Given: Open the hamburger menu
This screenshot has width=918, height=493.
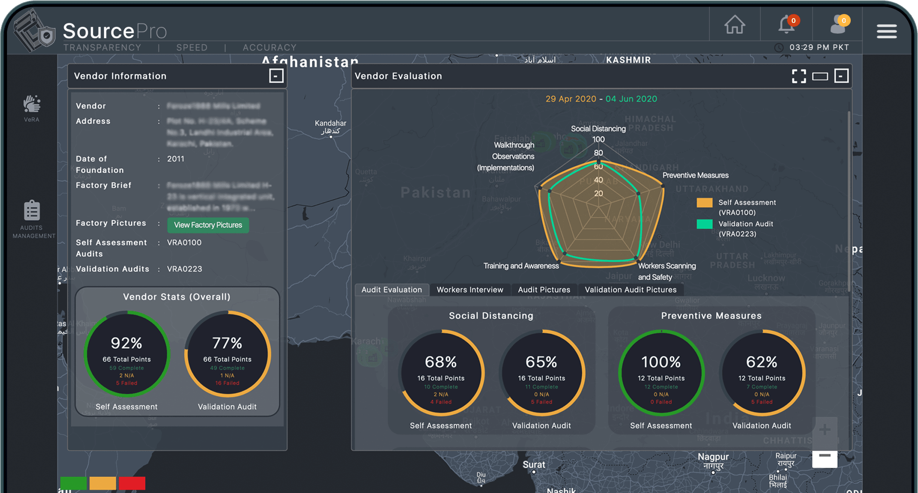Looking at the screenshot, I should (886, 31).
